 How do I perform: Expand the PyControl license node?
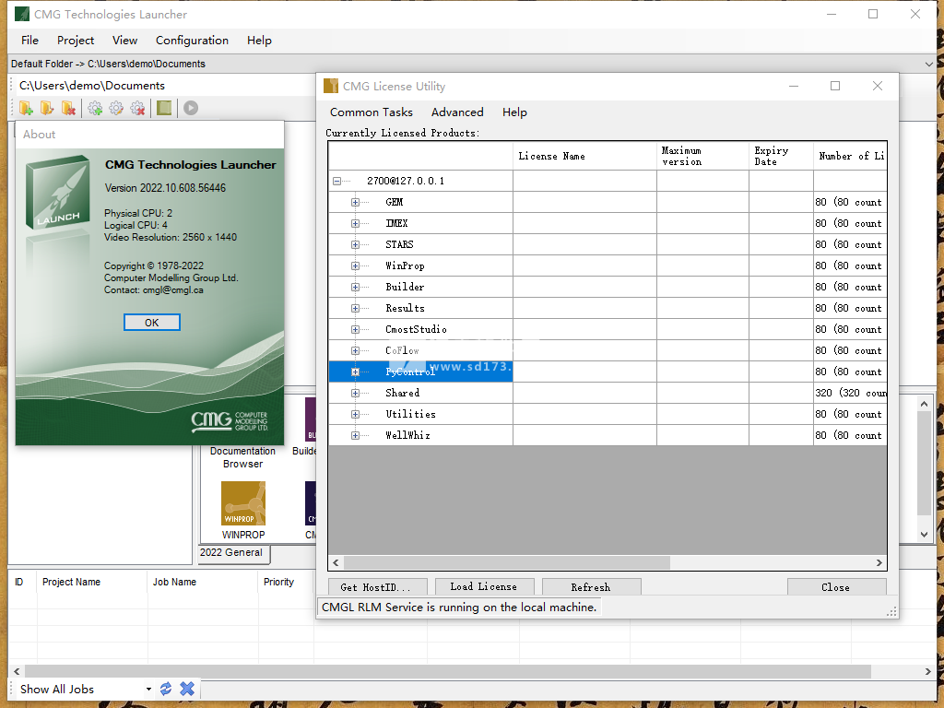(355, 372)
